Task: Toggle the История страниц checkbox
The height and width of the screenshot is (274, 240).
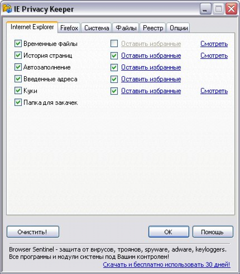Action: 18,55
